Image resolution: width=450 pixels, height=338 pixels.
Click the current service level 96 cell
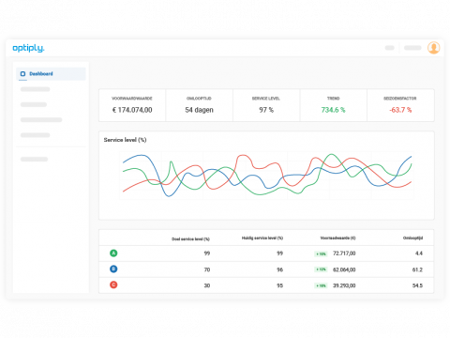(x=279, y=269)
